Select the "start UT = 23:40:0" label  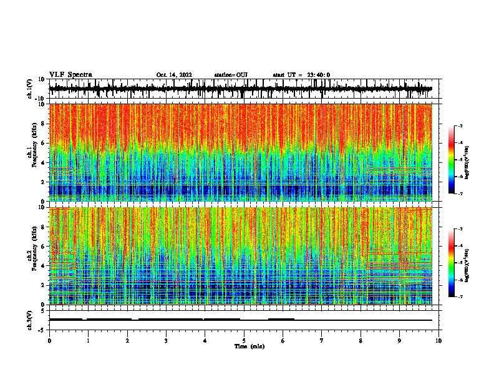[x=301, y=75]
